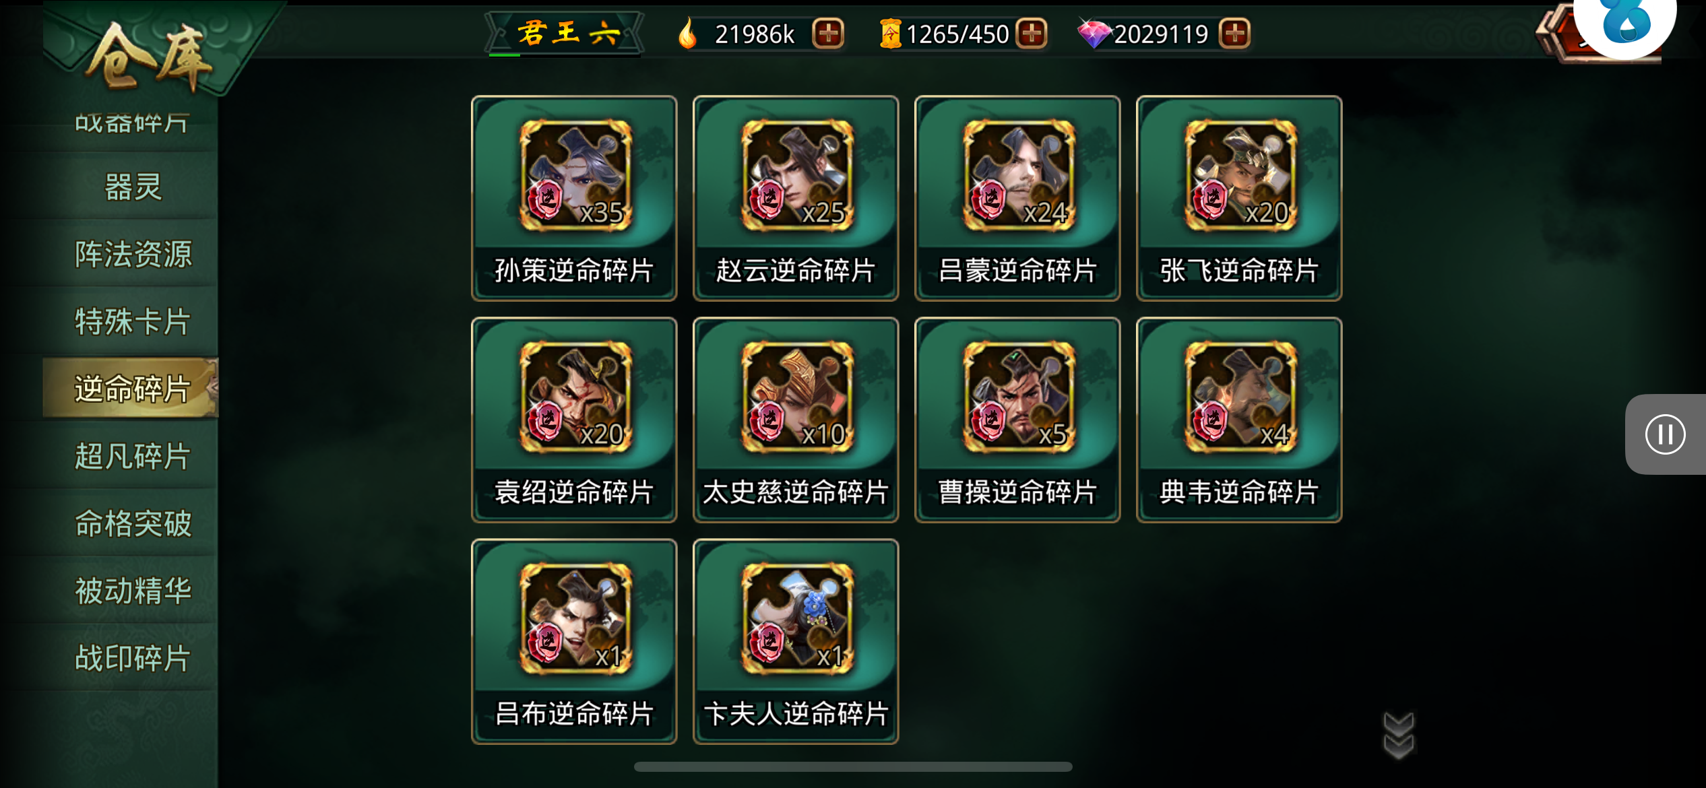Add more flame currency with plus button
Image resolution: width=1706 pixels, height=788 pixels.
click(828, 33)
